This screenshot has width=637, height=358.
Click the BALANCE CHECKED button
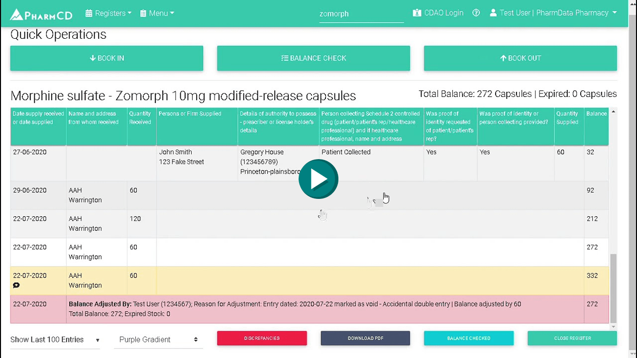469,338
